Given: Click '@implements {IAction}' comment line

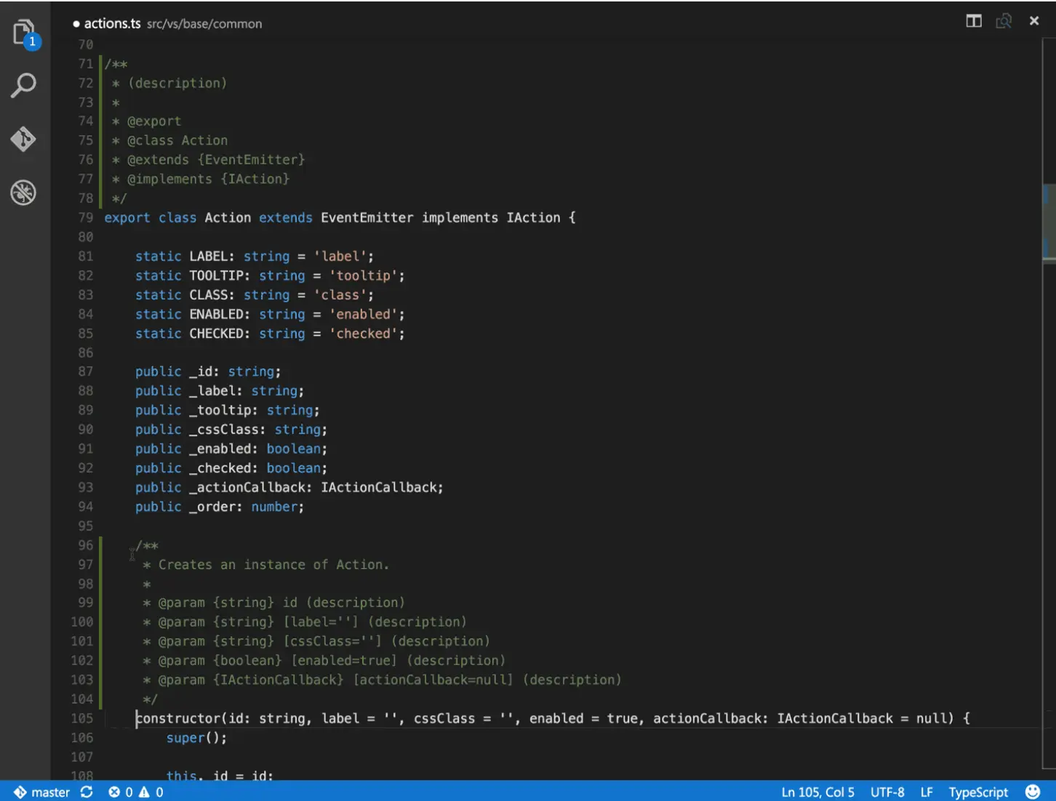Looking at the screenshot, I should click(201, 179).
